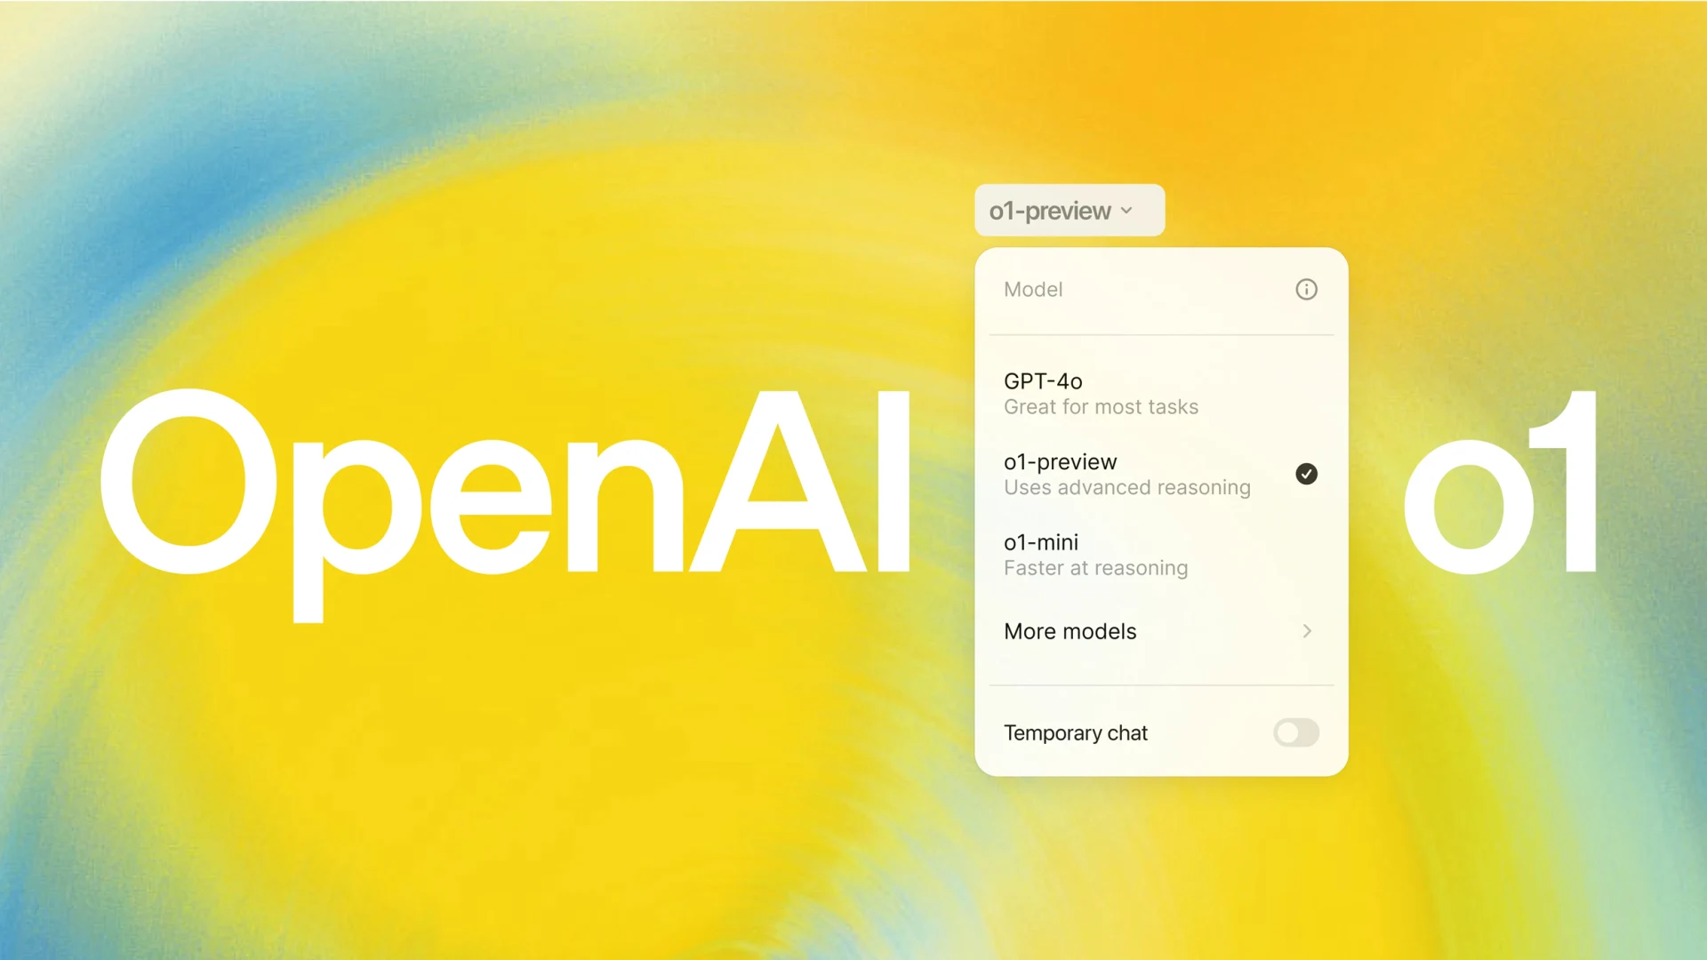Toggle the Temporary chat switch
The width and height of the screenshot is (1707, 960).
[1295, 732]
